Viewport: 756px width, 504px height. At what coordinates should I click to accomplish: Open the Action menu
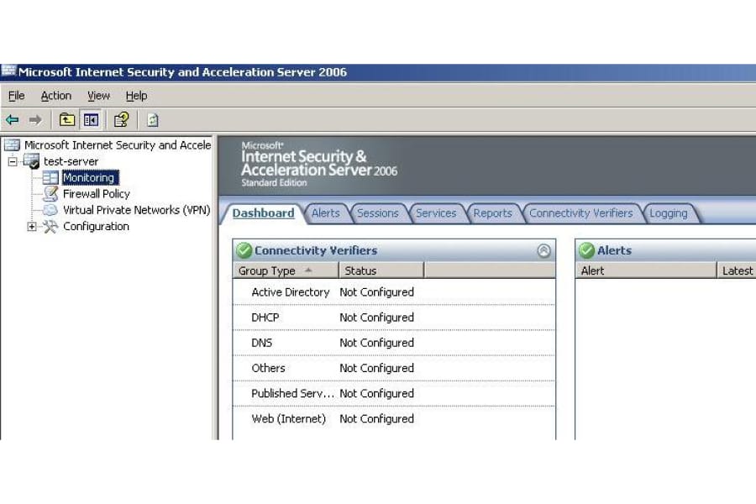(55, 95)
